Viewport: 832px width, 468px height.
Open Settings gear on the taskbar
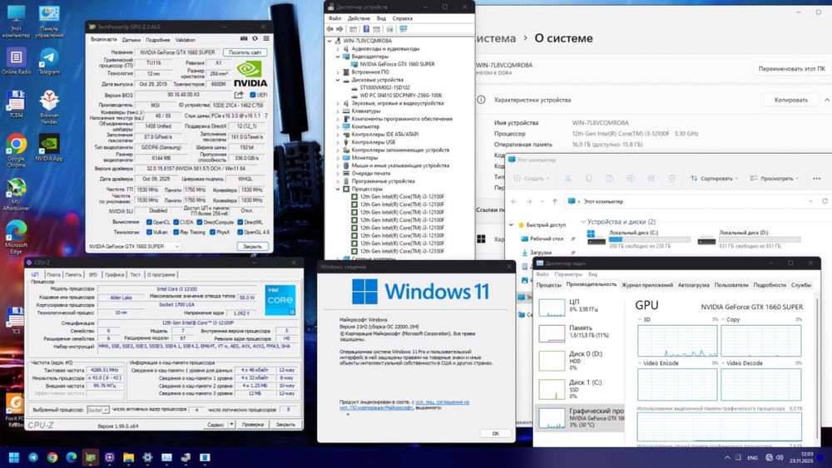tap(147, 457)
